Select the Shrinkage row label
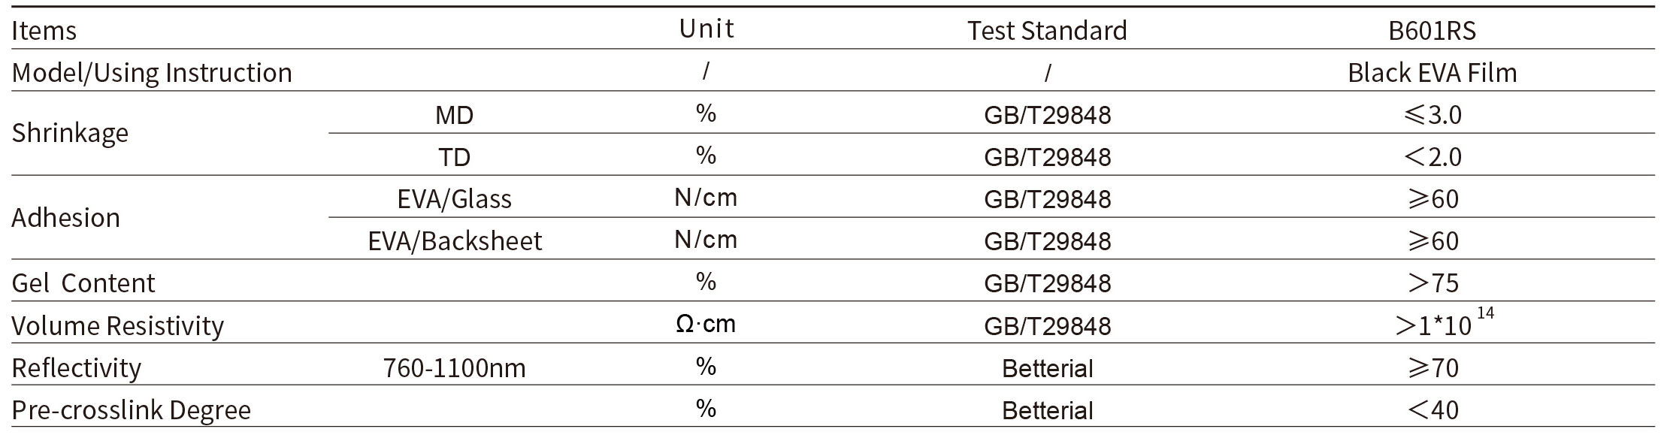This screenshot has height=435, width=1664. tap(70, 133)
